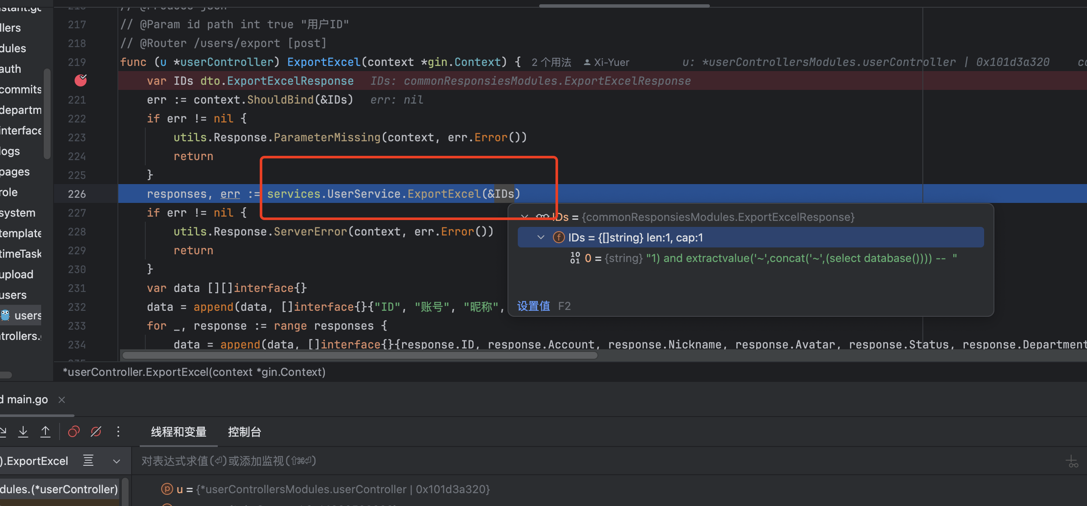Toggle the red breakpoint on line 220
The image size is (1087, 506).
tap(81, 80)
